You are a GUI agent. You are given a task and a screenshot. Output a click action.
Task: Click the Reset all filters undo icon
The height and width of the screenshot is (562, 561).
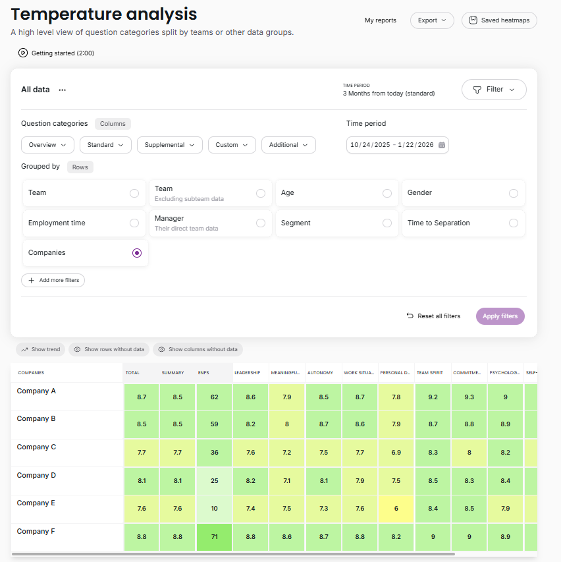pos(410,316)
